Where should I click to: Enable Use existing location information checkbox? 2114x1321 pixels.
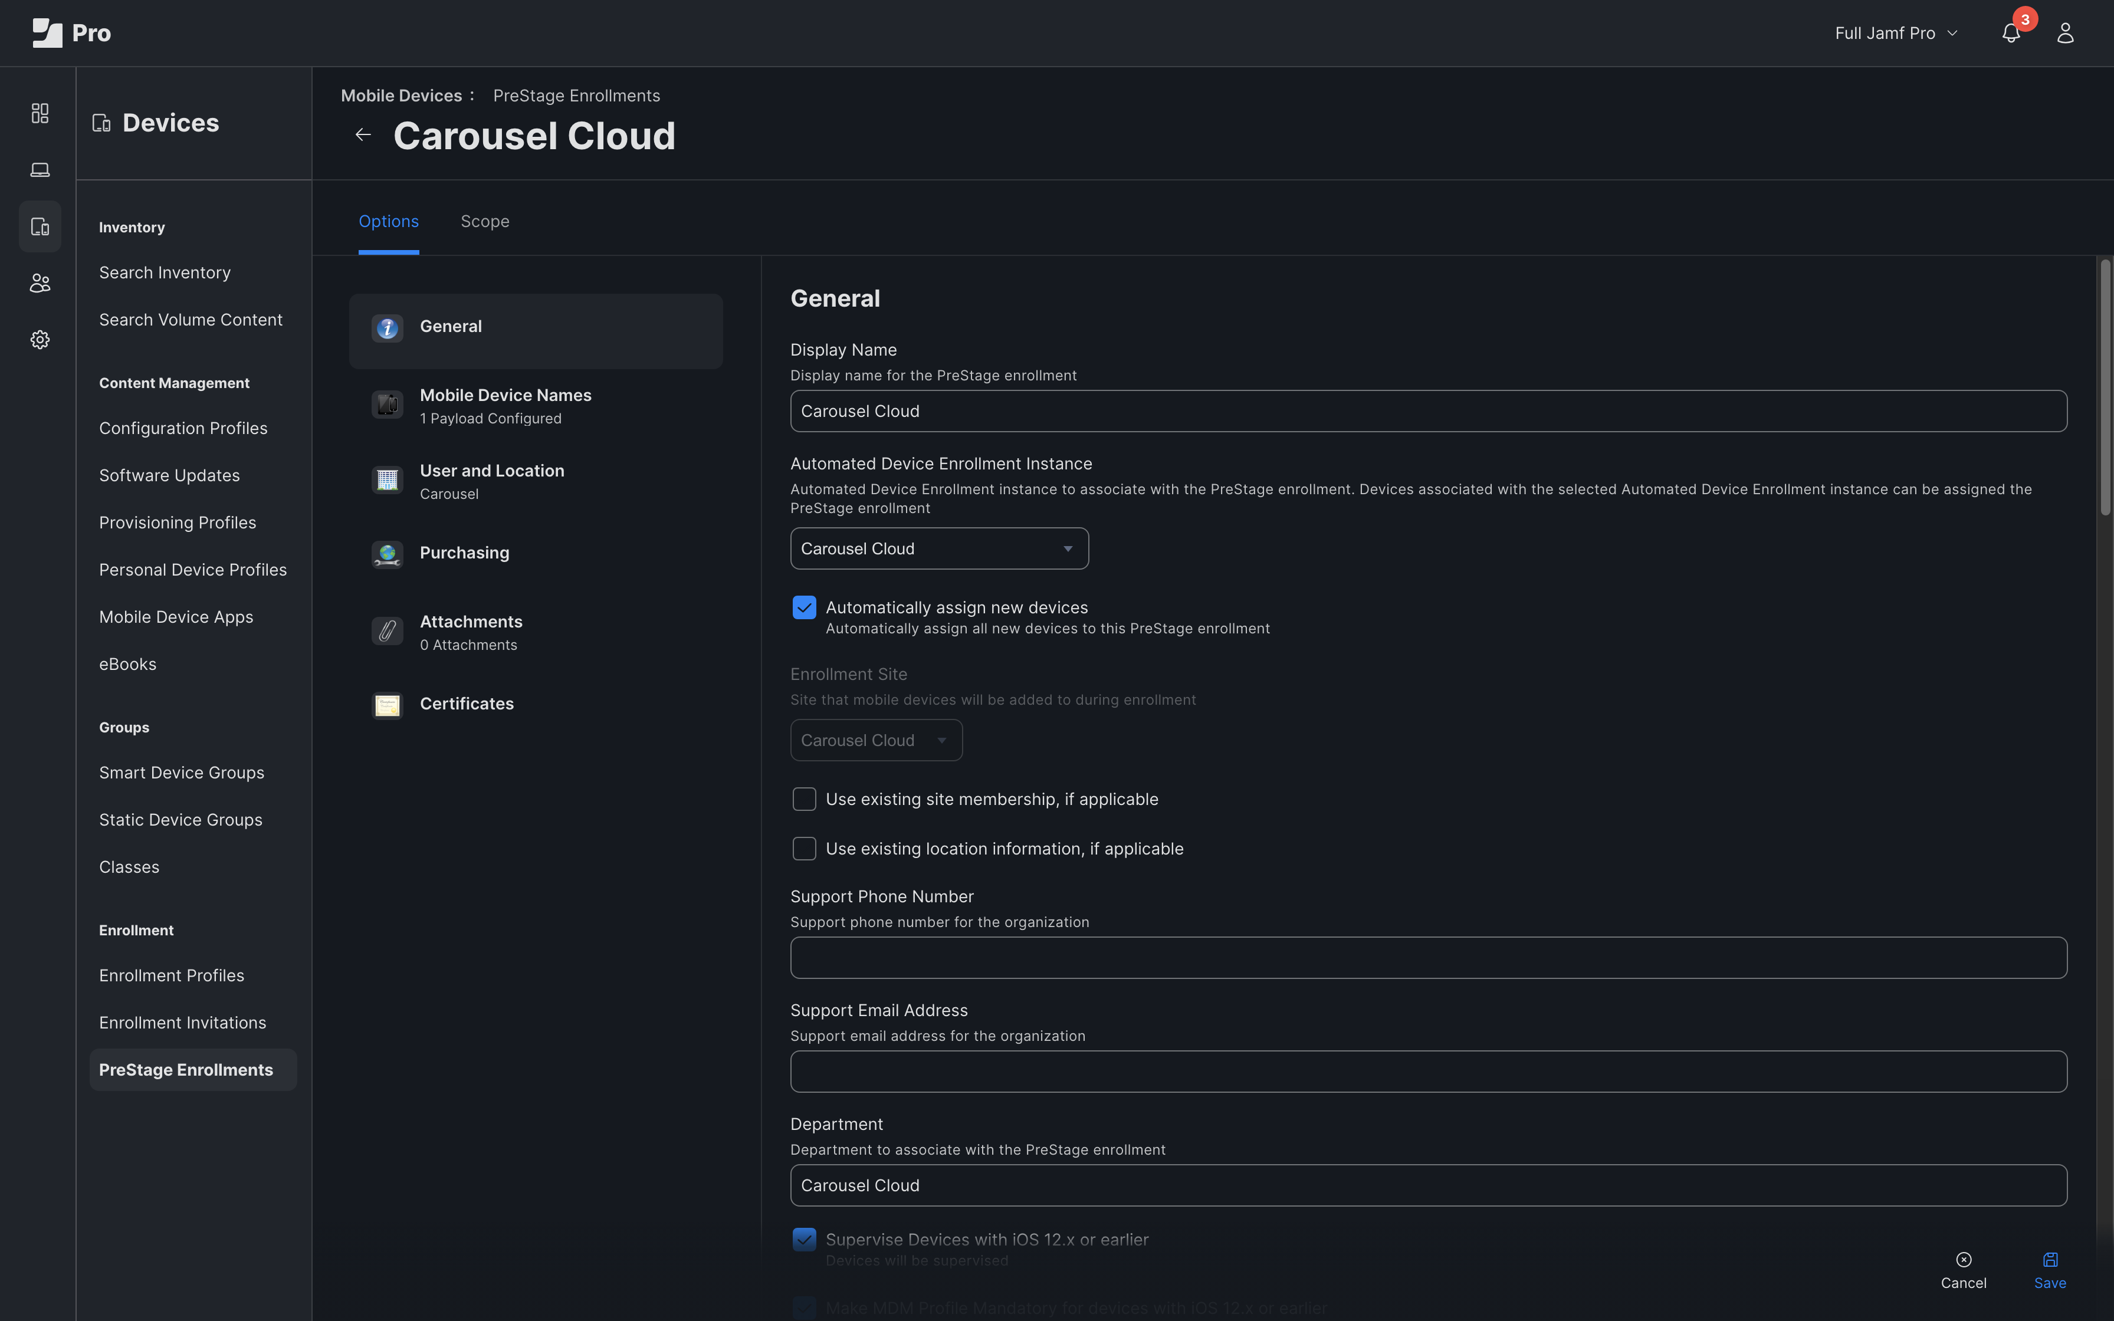point(804,849)
